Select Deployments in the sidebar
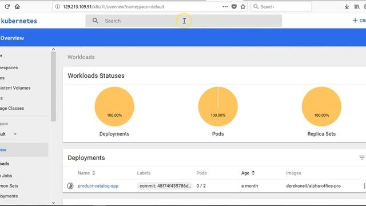The width and height of the screenshot is (366, 206). (9, 196)
